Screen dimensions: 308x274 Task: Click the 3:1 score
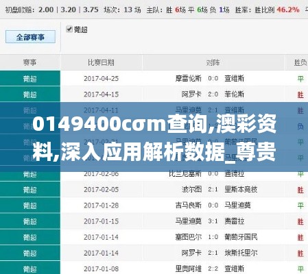tap(213, 221)
